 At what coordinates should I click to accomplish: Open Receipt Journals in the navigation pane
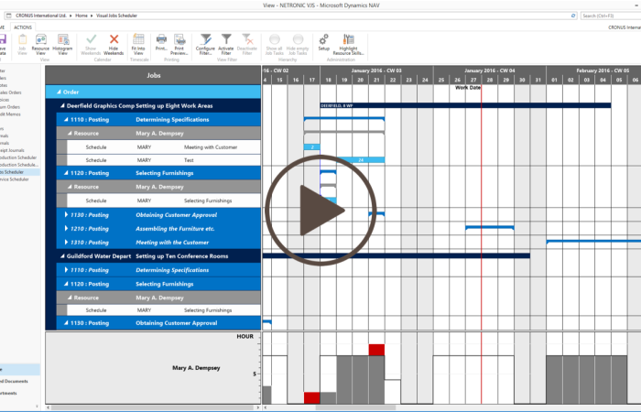click(x=12, y=150)
